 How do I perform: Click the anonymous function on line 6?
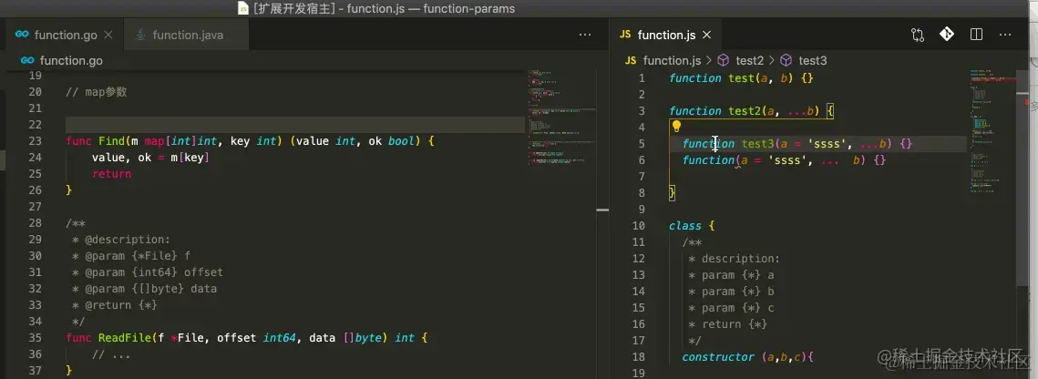tap(784, 160)
